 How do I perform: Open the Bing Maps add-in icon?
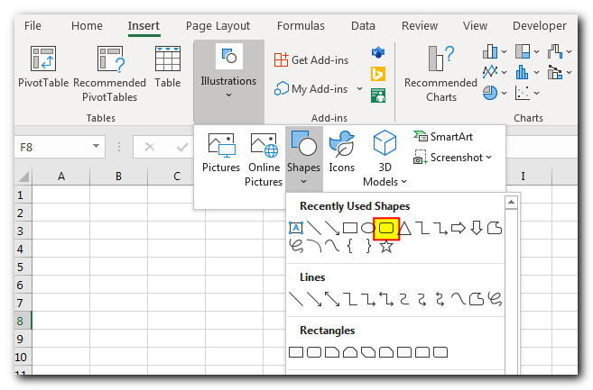pyautogui.click(x=378, y=74)
